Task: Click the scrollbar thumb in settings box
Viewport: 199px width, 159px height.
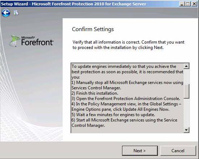Action: tap(186, 91)
